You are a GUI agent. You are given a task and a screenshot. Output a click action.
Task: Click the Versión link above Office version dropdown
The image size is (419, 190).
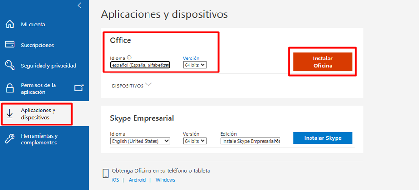[x=191, y=58]
